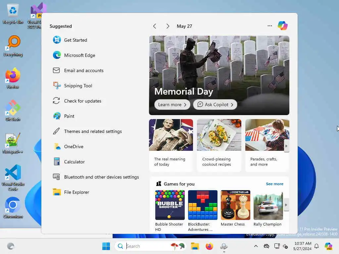Open Bubble Shooter HD game
This screenshot has height=254, width=339.
tap(170, 211)
